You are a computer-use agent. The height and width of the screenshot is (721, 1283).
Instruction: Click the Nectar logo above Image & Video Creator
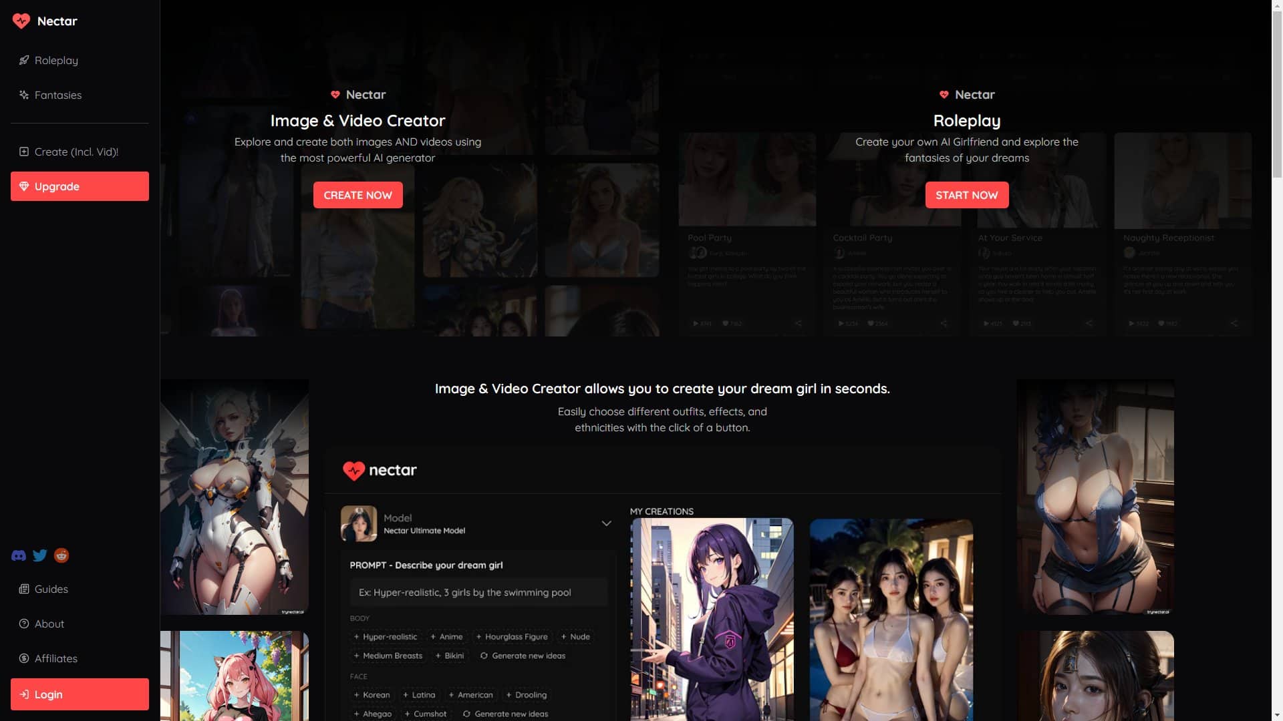[358, 95]
